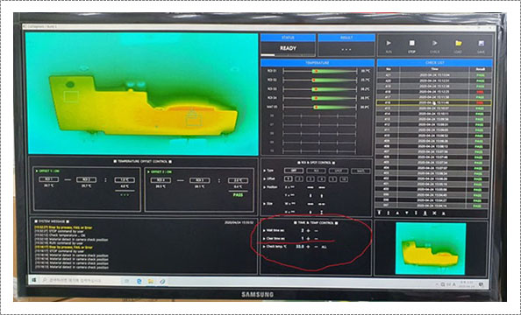Open the ROI 1 selector in Offset 1
This screenshot has height=315, width=521.
click(49, 179)
